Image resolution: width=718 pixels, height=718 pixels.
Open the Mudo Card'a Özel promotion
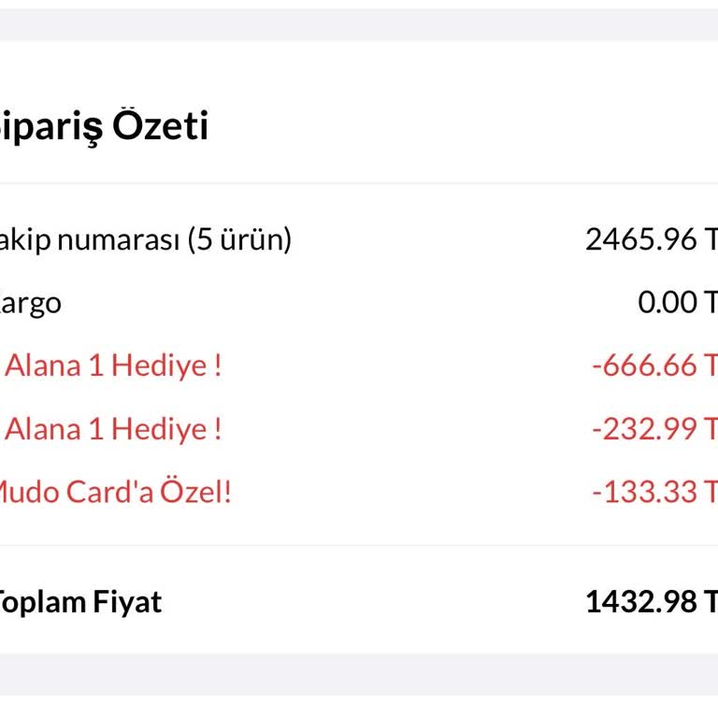pyautogui.click(x=114, y=492)
